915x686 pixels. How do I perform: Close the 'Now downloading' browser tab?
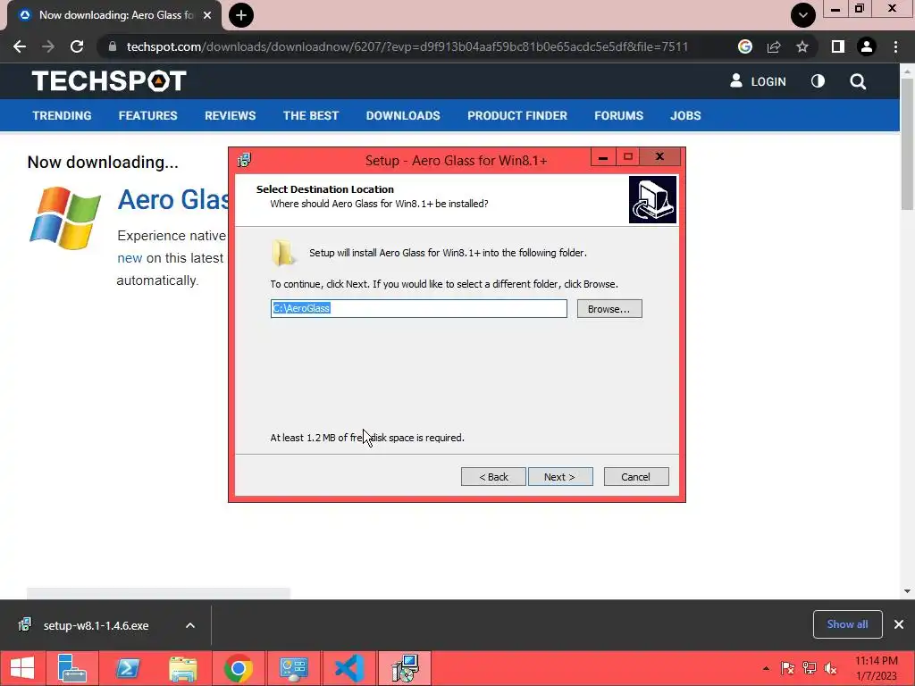(x=207, y=15)
